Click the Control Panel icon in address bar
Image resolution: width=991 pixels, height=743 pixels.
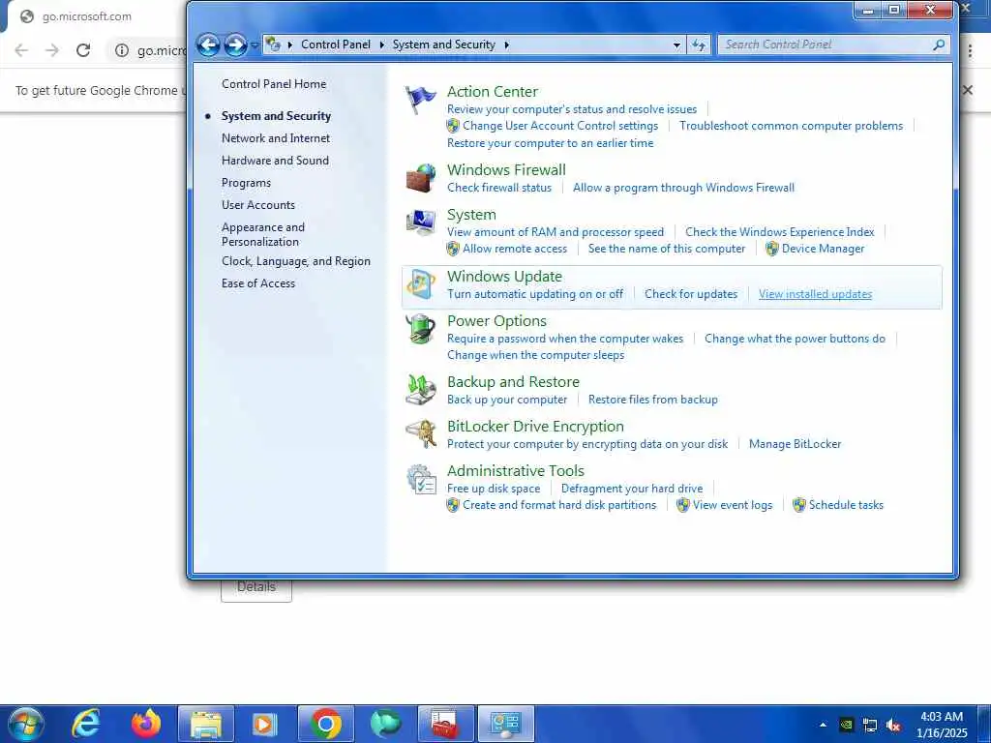[x=273, y=45]
